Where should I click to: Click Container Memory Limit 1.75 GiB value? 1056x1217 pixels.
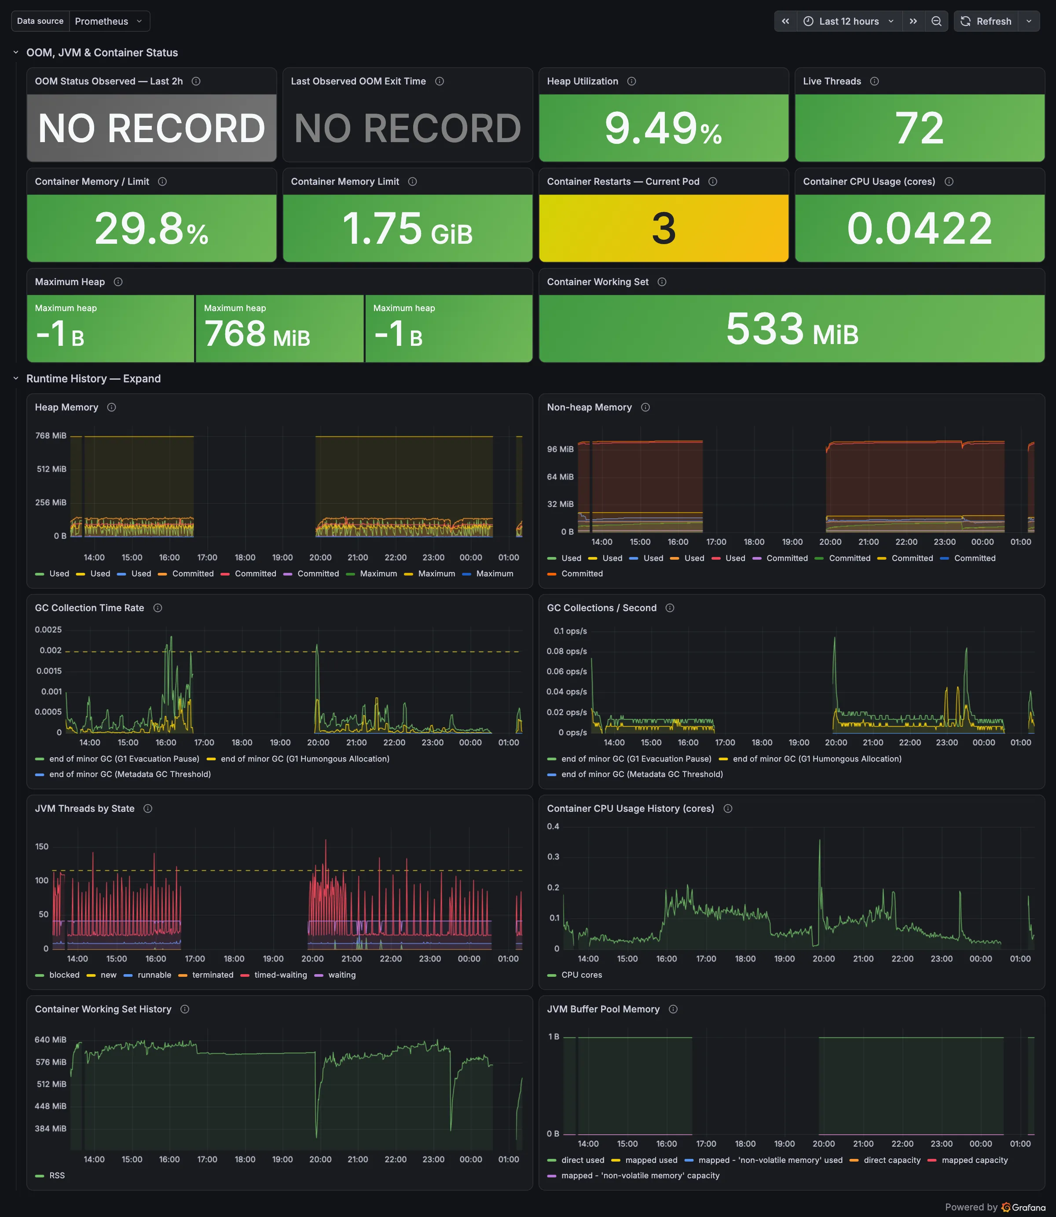(x=407, y=229)
